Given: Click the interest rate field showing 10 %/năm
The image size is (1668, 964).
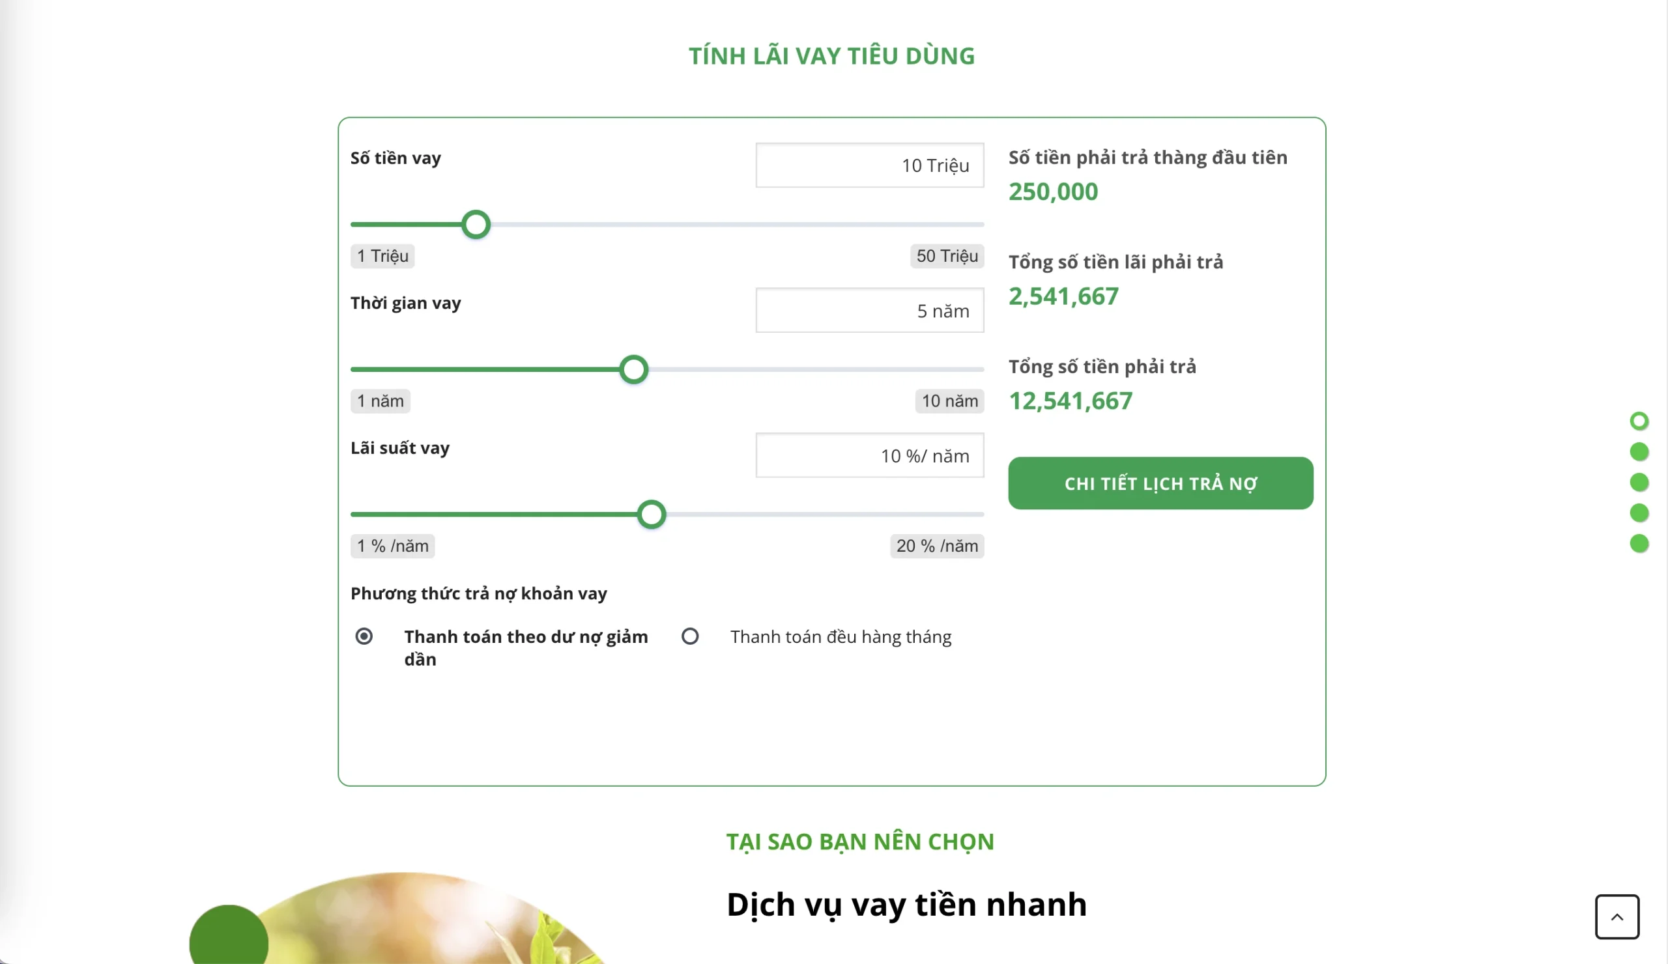Looking at the screenshot, I should (870, 455).
